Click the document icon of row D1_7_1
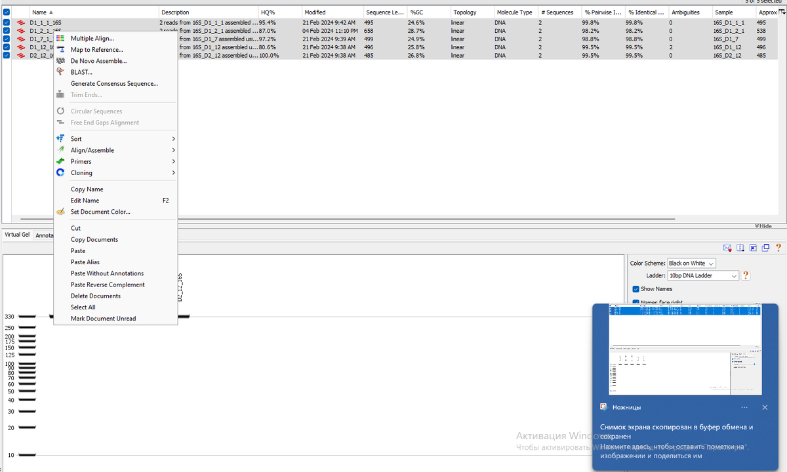The width and height of the screenshot is (787, 472). [x=21, y=39]
